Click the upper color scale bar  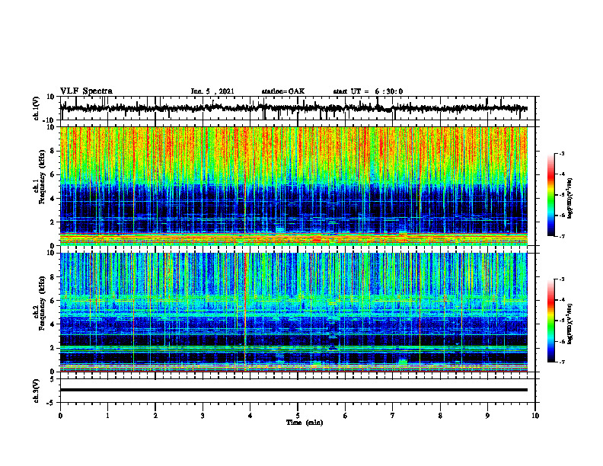[551, 195]
